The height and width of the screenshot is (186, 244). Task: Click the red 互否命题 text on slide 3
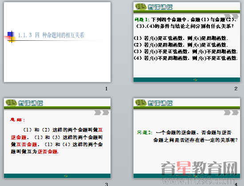[27, 144]
